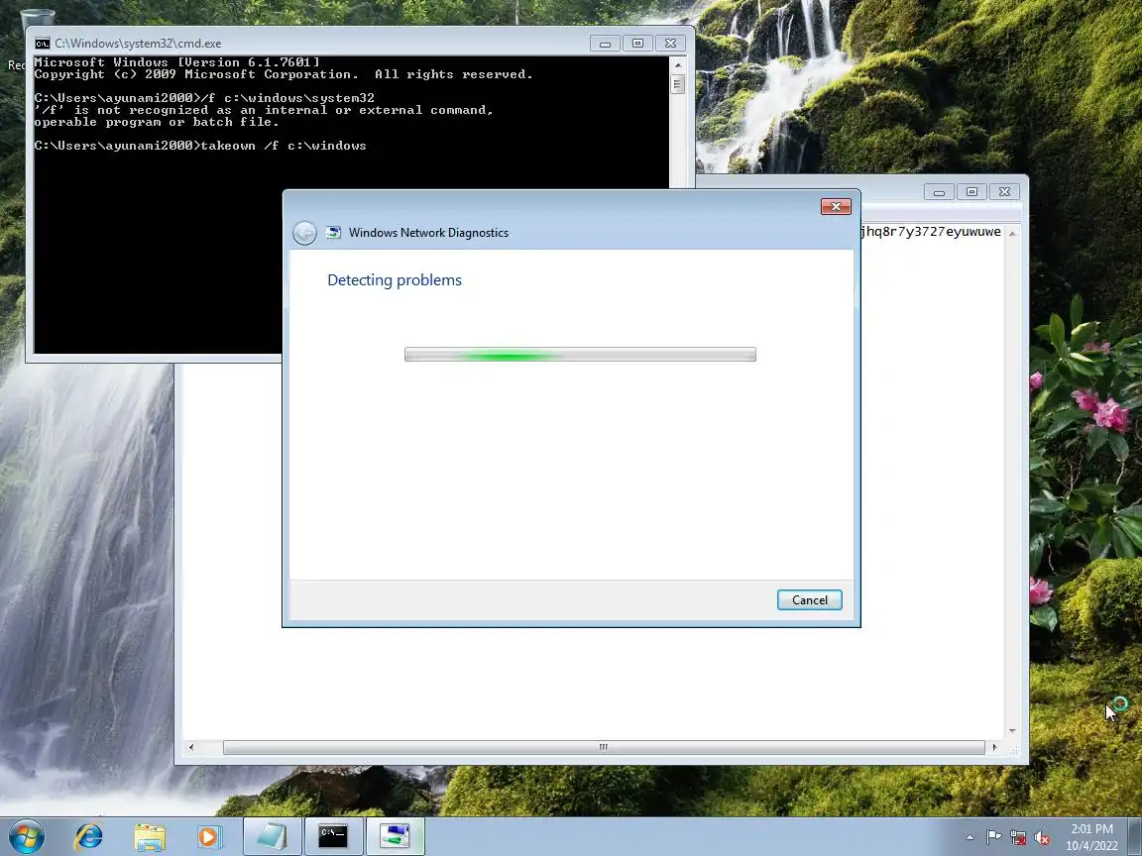This screenshot has height=856, width=1142.
Task: Click the muted volume tray icon
Action: pos(1042,838)
